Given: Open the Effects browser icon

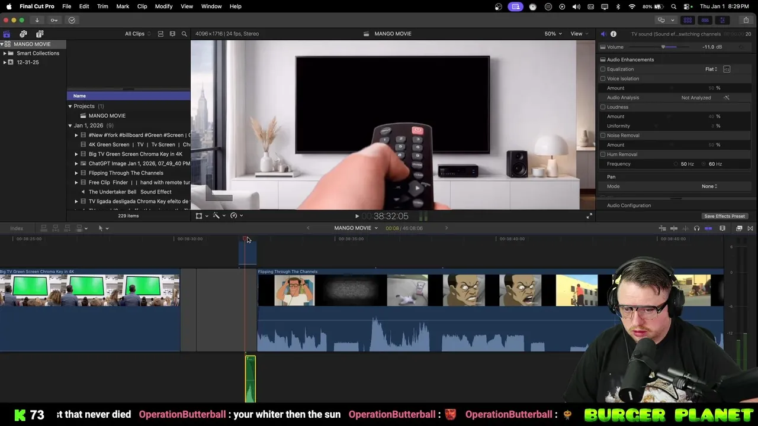Looking at the screenshot, I should (x=739, y=228).
